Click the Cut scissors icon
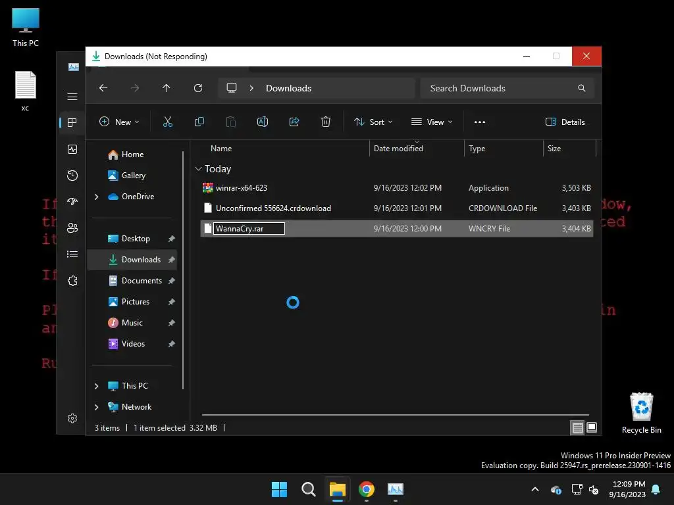Screen dimensions: 674x505 (168, 122)
